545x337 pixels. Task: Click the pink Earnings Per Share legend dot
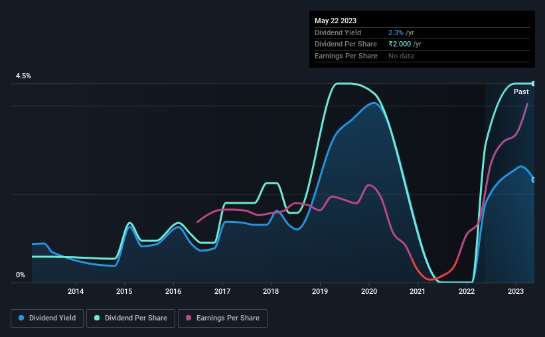pos(189,318)
